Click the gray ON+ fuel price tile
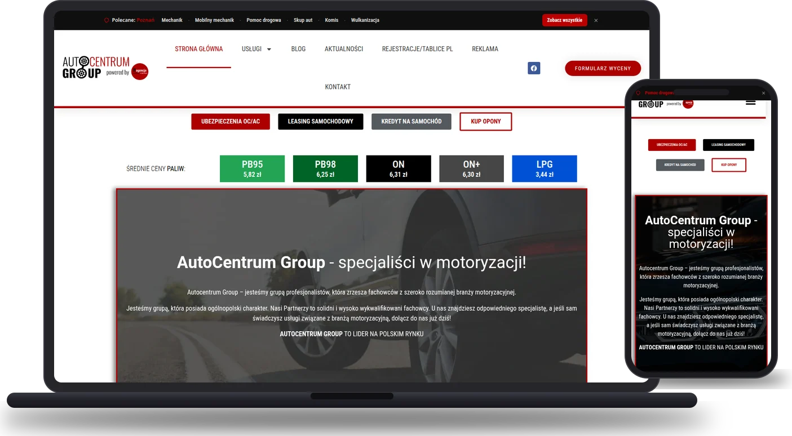Image resolution: width=792 pixels, height=436 pixels. click(472, 169)
